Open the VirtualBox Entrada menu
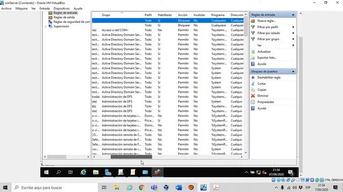 tap(44, 9)
